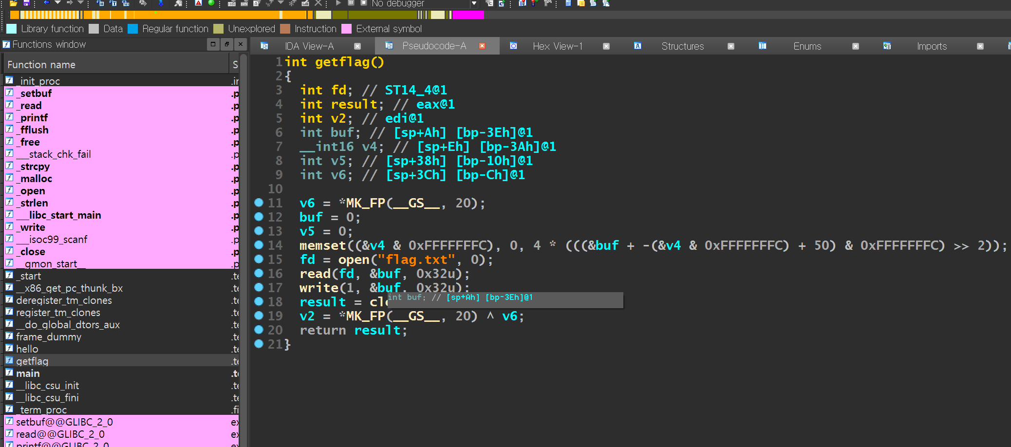Toggle breakpoint dot on line 15

[x=259, y=259]
